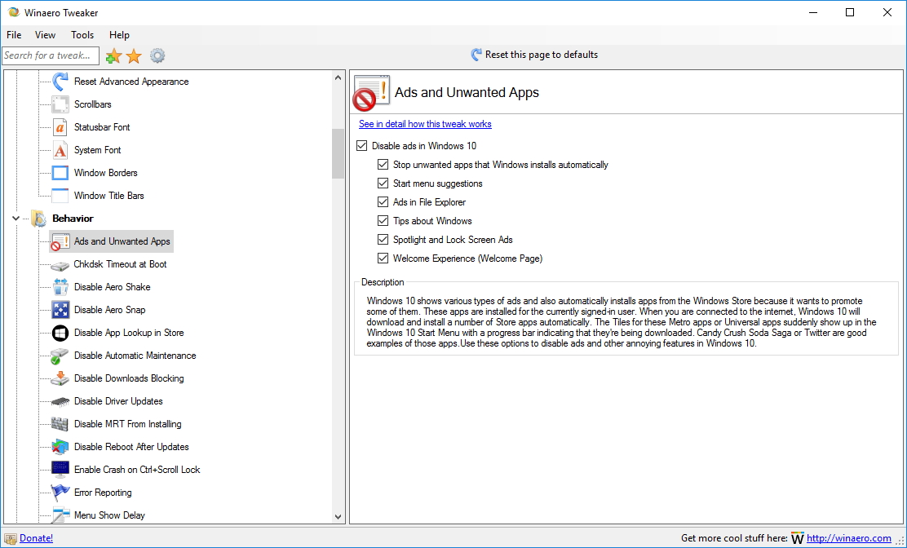Click the Error Reporting flag icon
The width and height of the screenshot is (907, 548).
click(x=60, y=493)
